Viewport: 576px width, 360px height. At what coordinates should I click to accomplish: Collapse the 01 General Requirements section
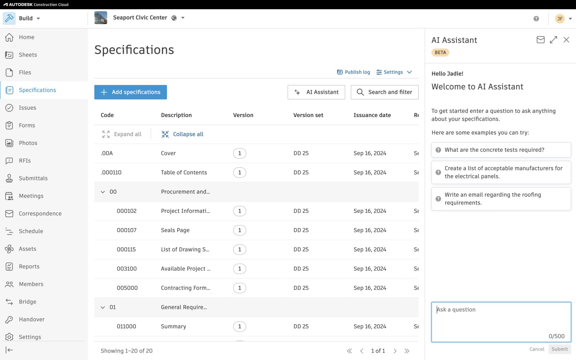tap(103, 307)
